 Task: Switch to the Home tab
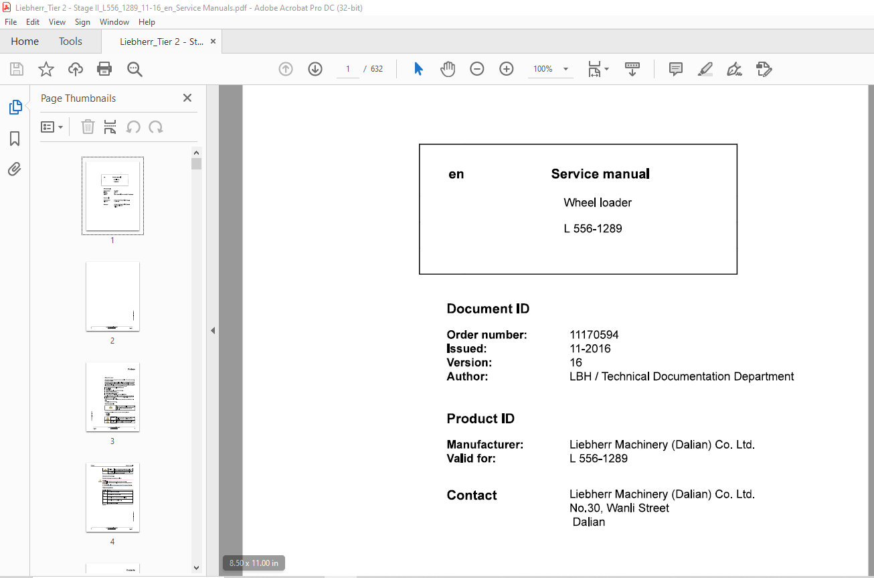pos(25,42)
